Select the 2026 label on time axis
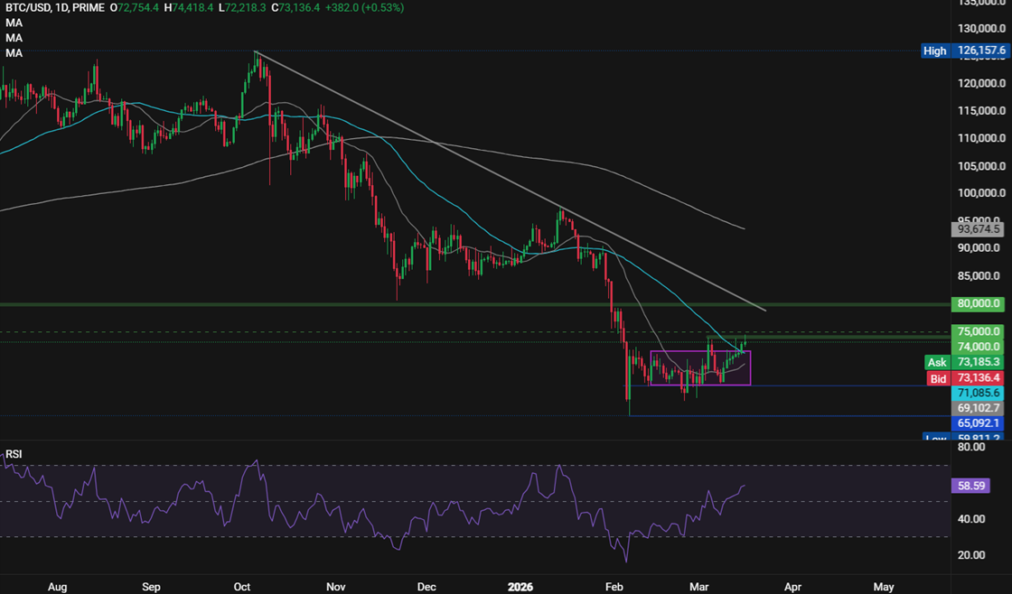The image size is (1012, 594). (x=520, y=586)
